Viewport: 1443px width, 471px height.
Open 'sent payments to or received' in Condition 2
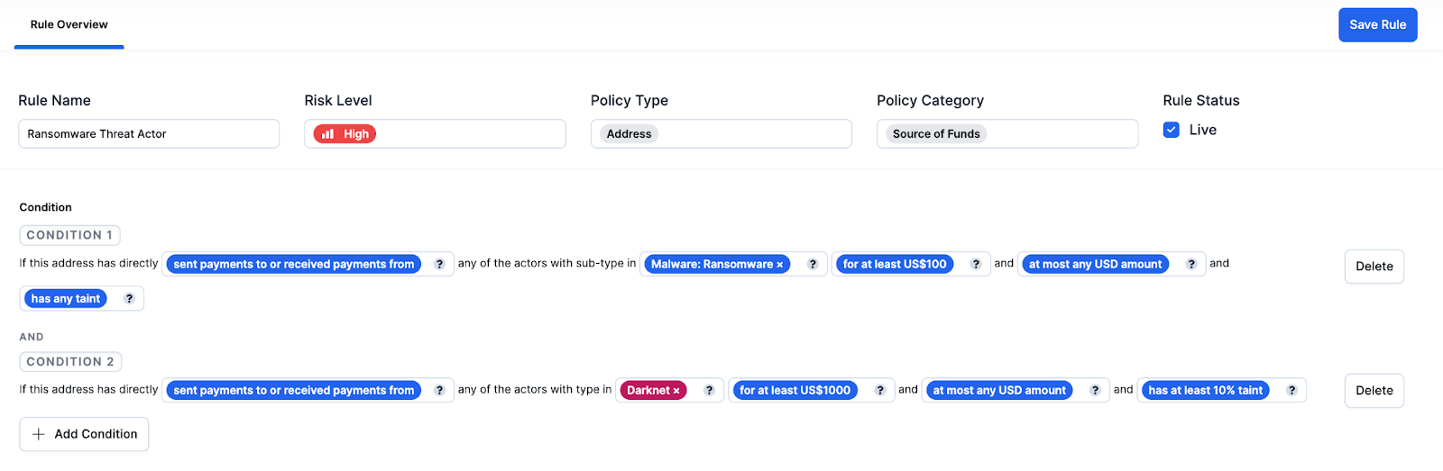(294, 390)
